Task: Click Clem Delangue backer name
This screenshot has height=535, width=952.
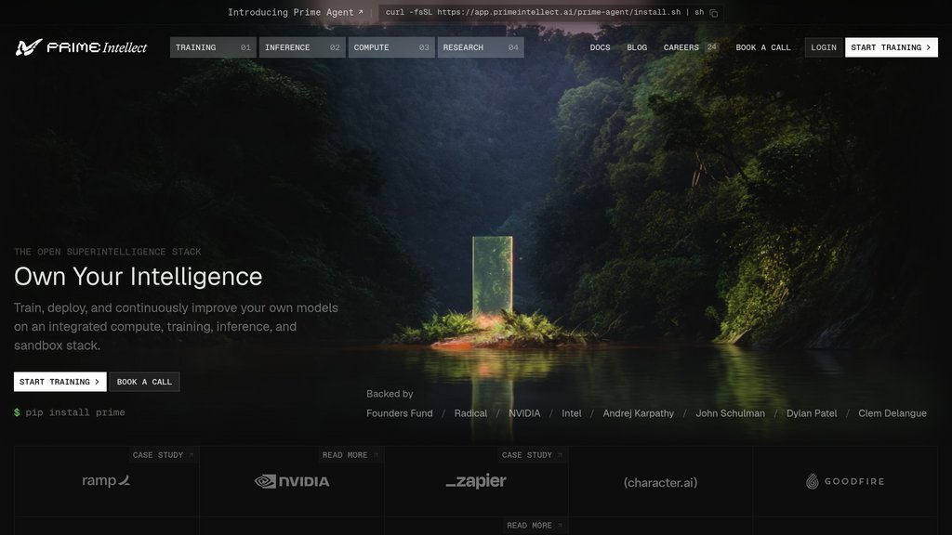Action: [892, 413]
